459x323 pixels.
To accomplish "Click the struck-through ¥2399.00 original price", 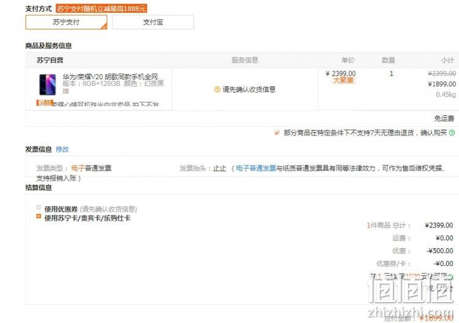I will click(442, 74).
